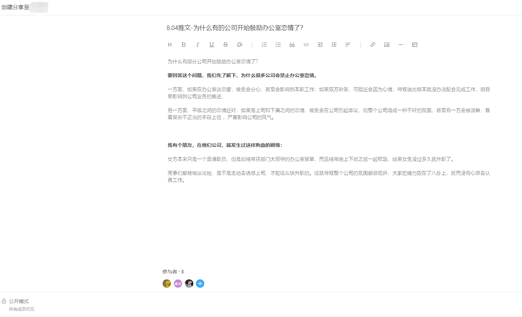
Task: Insert a table
Action: click(414, 45)
